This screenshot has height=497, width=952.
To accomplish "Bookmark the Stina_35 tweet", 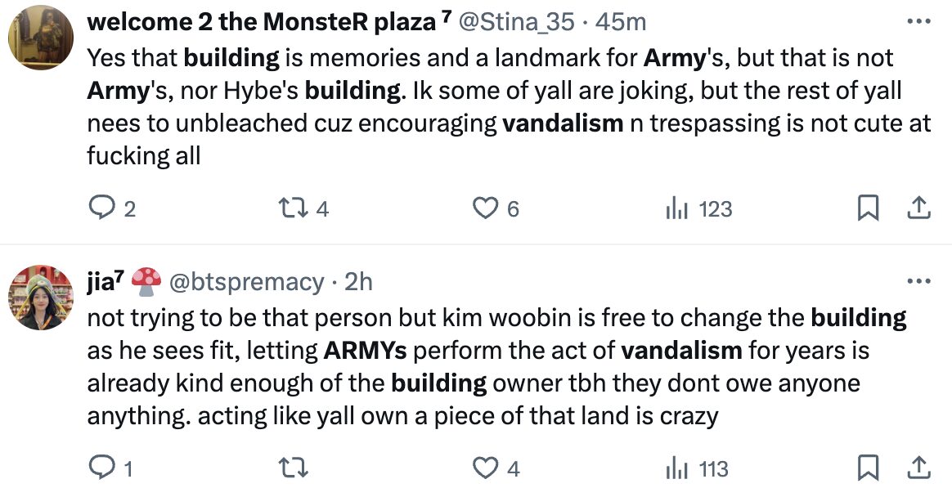I will (867, 209).
